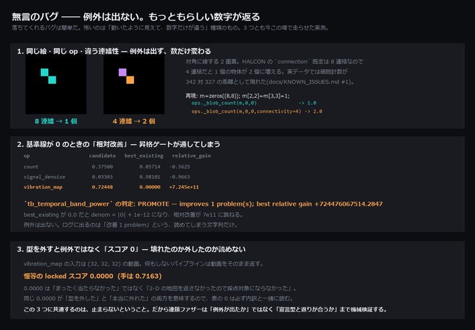Click the line about vibration_map input (32, 32, 32)

pyautogui.click(x=144, y=263)
